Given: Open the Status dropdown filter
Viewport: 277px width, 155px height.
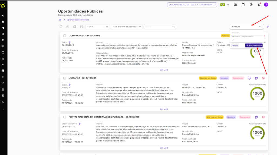Looking at the screenshot, I should pyautogui.click(x=98, y=27).
